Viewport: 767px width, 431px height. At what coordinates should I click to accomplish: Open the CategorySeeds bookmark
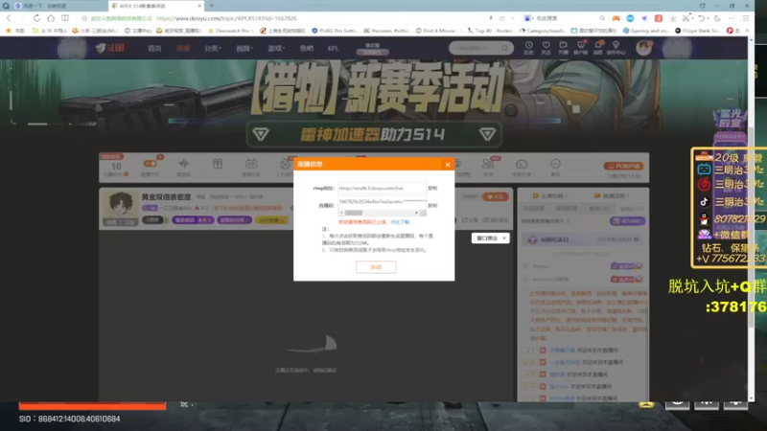tap(542, 31)
